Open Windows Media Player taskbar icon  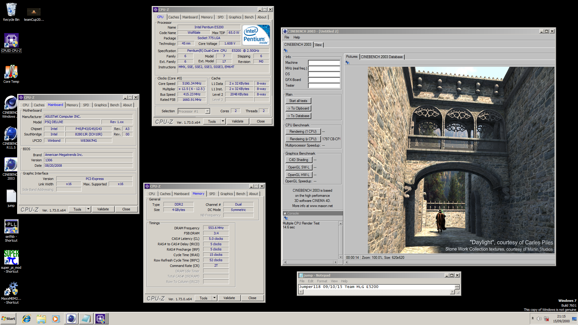click(56, 319)
